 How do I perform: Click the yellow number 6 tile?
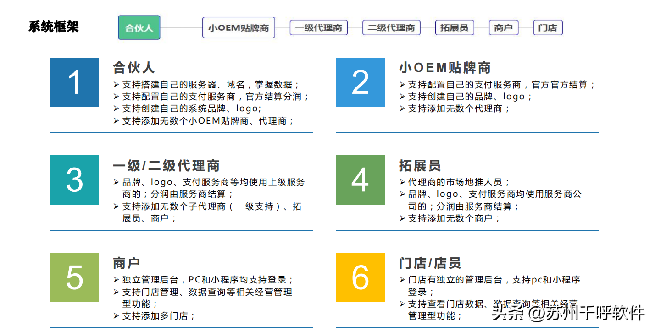pyautogui.click(x=361, y=277)
